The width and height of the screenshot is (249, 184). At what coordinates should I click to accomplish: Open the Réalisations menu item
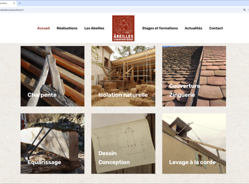[67, 28]
